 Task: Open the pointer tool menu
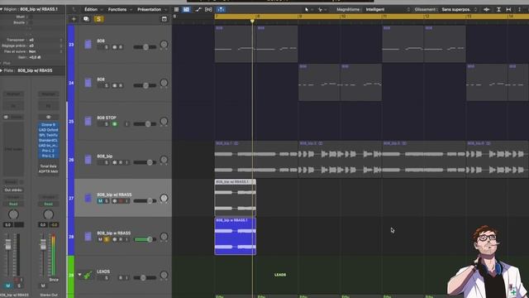[307, 9]
